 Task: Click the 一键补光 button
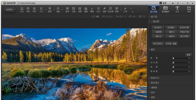(x=158, y=36)
